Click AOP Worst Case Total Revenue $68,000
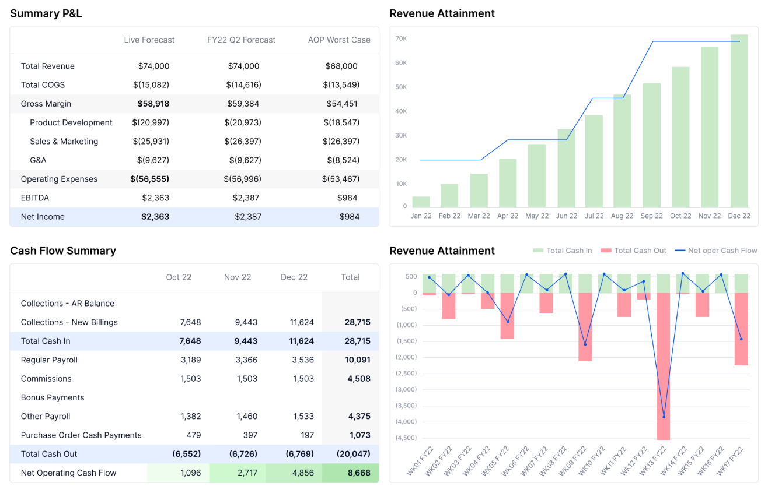The height and width of the screenshot is (493, 768). pyautogui.click(x=341, y=66)
